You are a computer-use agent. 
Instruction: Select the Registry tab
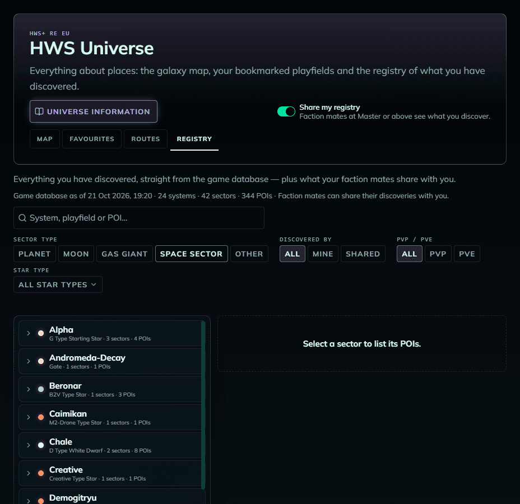194,139
